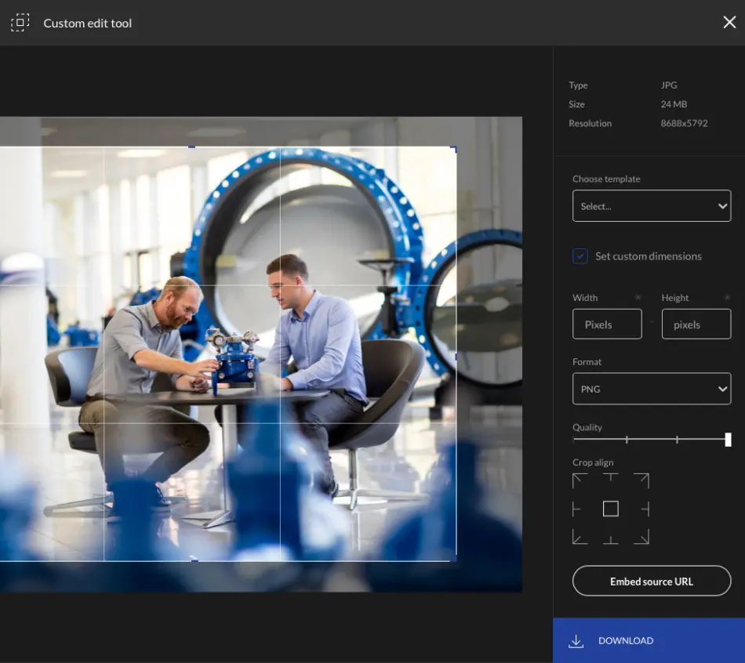The image size is (745, 663).
Task: Align crop to top-left corner
Action: 580,480
